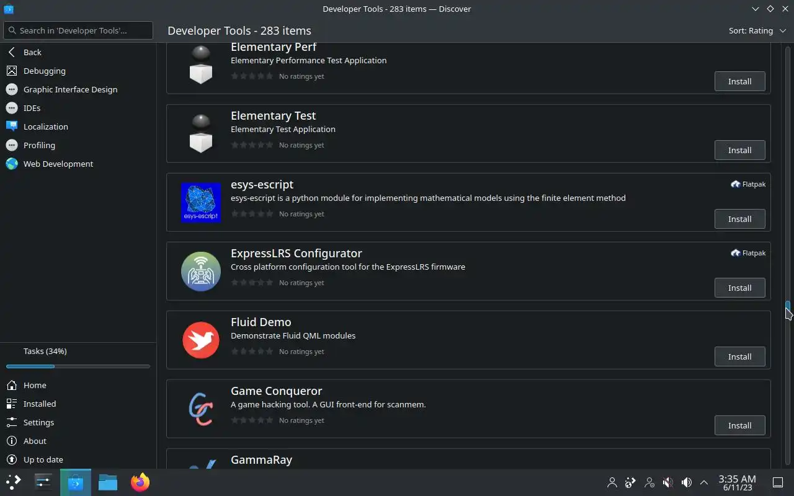Click the Settings sliders icon in sidebar
The width and height of the screenshot is (794, 496).
click(x=12, y=422)
